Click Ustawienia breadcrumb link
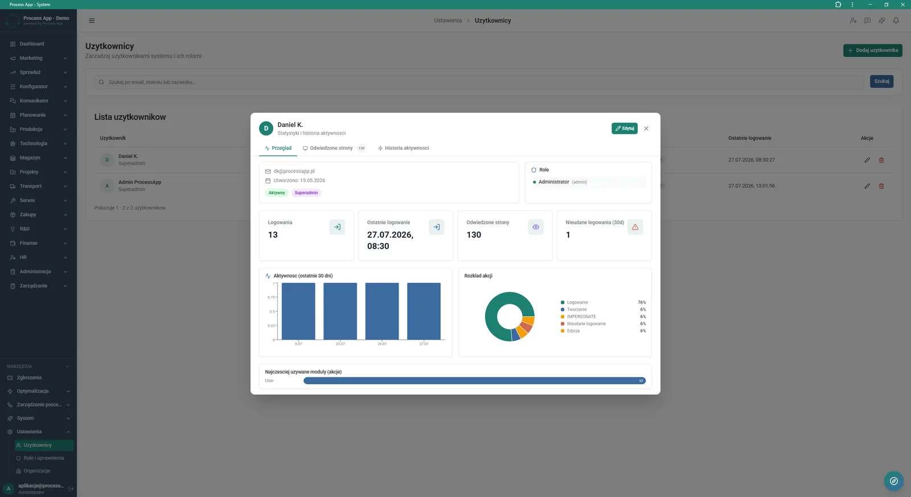This screenshot has width=911, height=497. [x=448, y=20]
